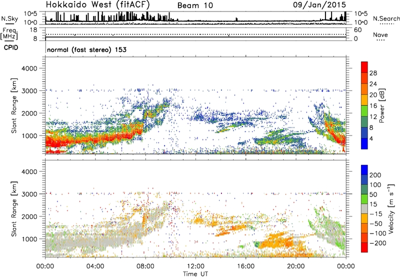Select the 'CPID' row label

11,47
